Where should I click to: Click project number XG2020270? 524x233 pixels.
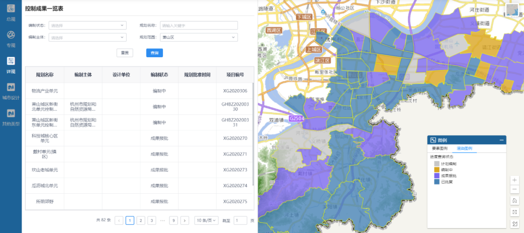pos(235,138)
